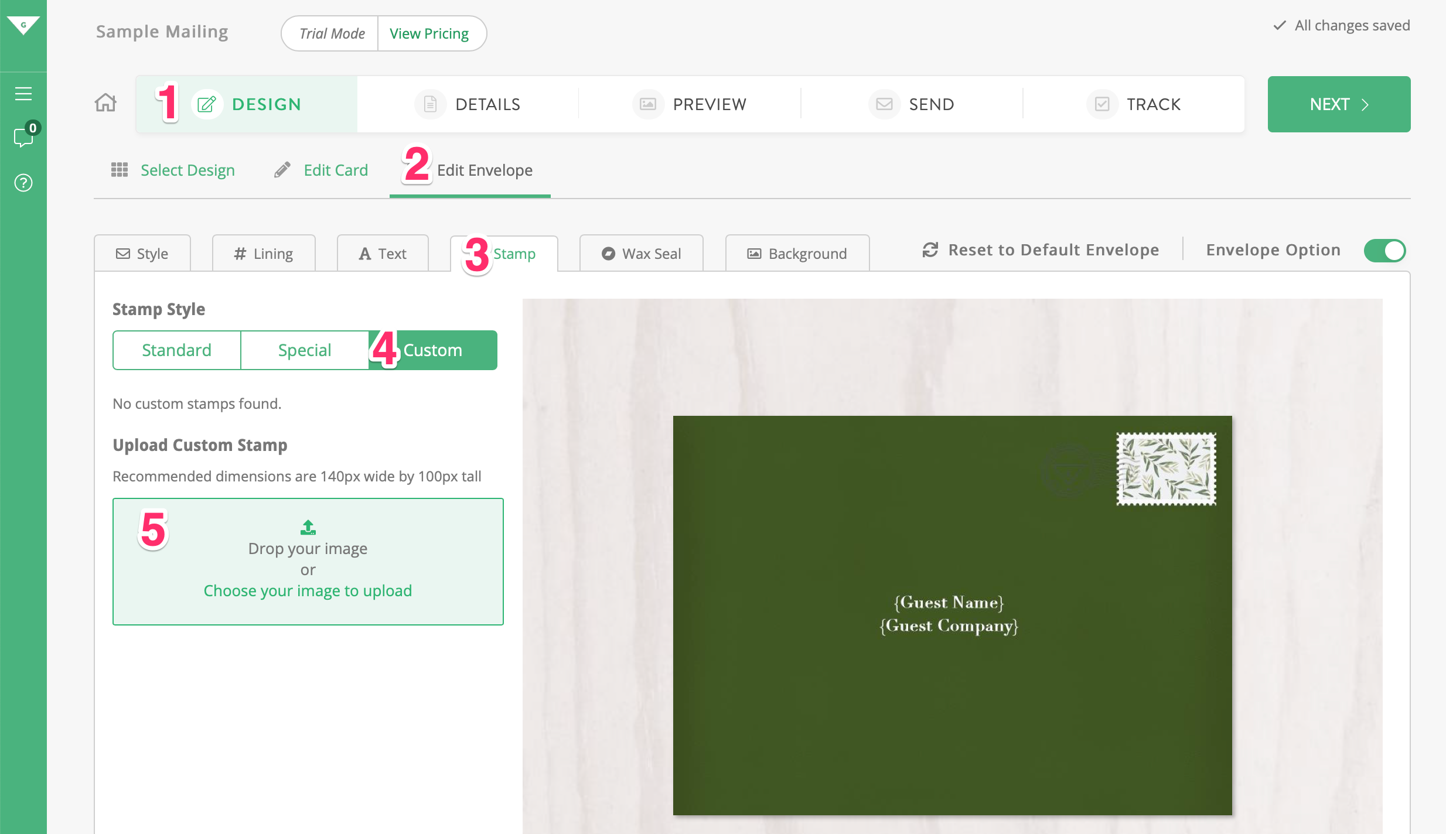Viewport: 1446px width, 834px height.
Task: Click the leaf-pattern stamp on envelope
Action: click(x=1166, y=469)
